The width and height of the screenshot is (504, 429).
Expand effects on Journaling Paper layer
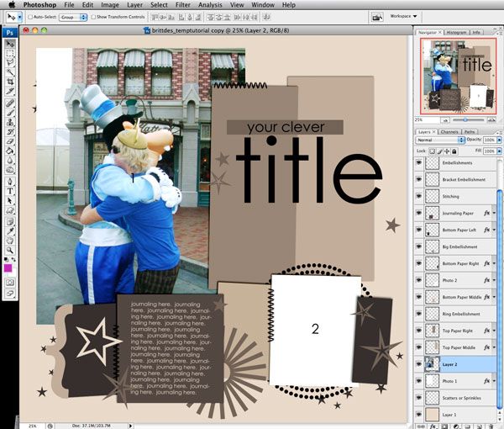495,213
